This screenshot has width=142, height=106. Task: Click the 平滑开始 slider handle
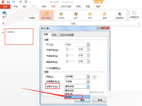67,49
